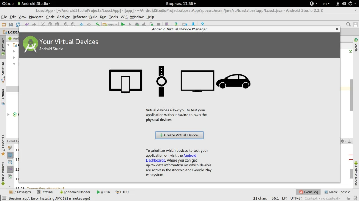359x201 pixels.
Task: Open Event Log settings wrench icon
Action: tap(10, 148)
